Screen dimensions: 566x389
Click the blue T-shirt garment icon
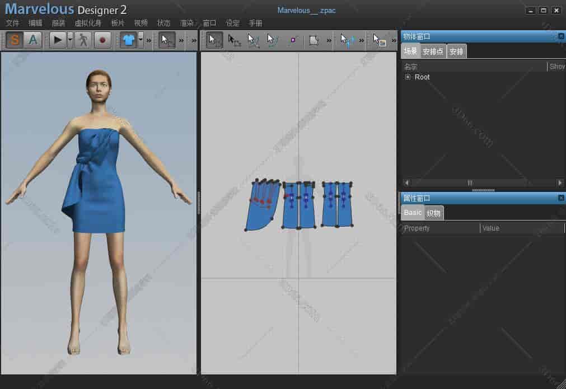pyautogui.click(x=128, y=40)
